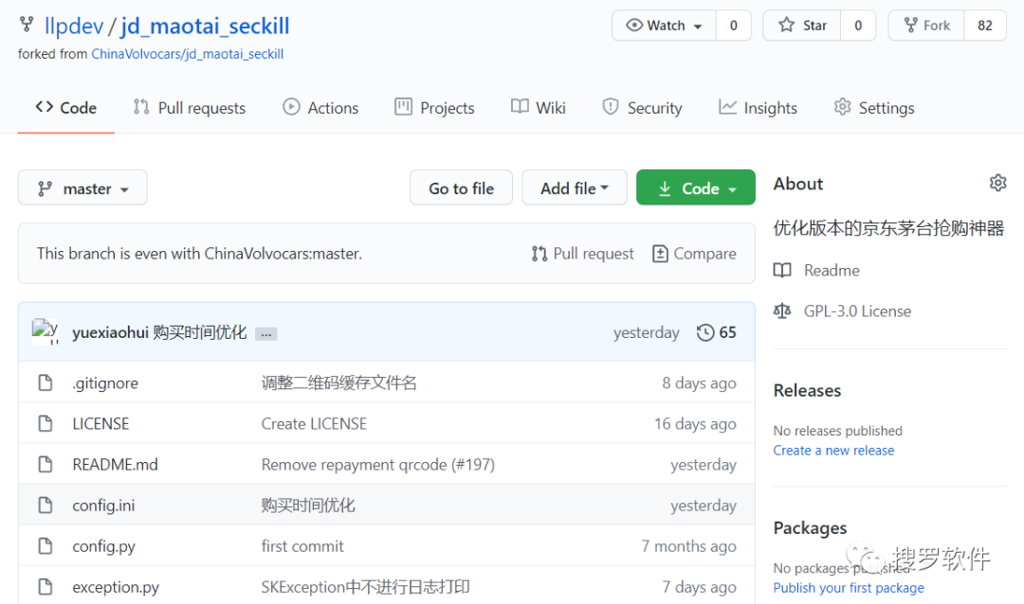The width and height of the screenshot is (1024, 604).
Task: Open the llpdev owner link
Action: tap(73, 27)
